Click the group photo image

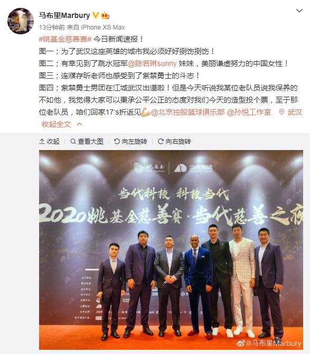tap(171, 250)
